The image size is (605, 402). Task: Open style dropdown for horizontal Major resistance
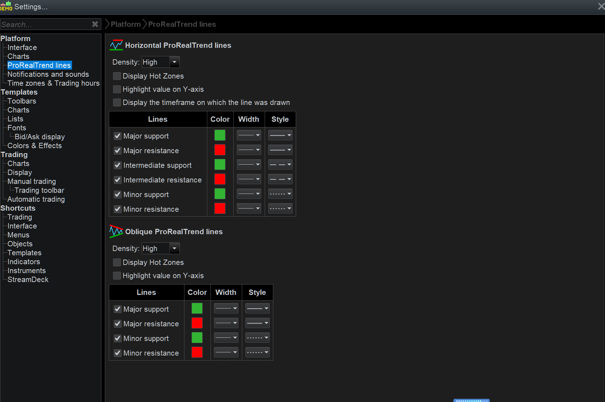coord(280,150)
